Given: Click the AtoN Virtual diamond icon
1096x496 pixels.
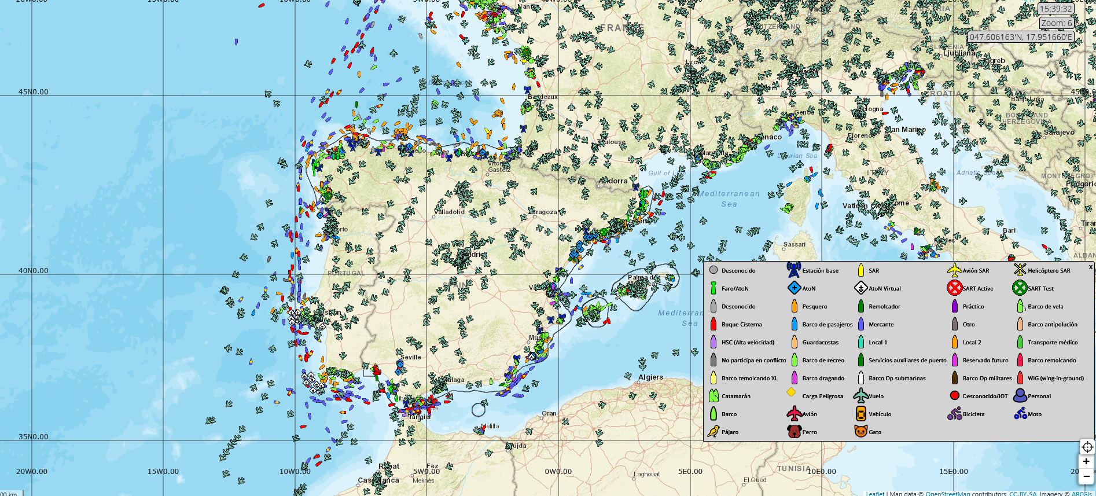Looking at the screenshot, I should 860,288.
